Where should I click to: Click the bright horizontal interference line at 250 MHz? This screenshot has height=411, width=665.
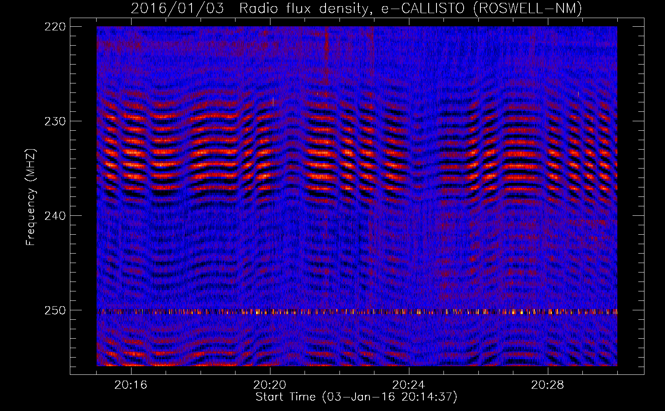(x=357, y=312)
